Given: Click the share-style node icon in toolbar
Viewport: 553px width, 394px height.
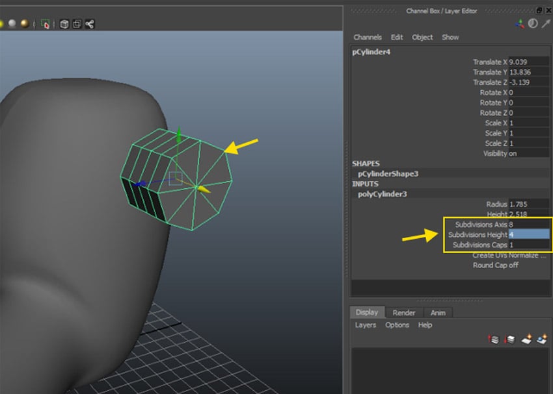Looking at the screenshot, I should point(90,24).
